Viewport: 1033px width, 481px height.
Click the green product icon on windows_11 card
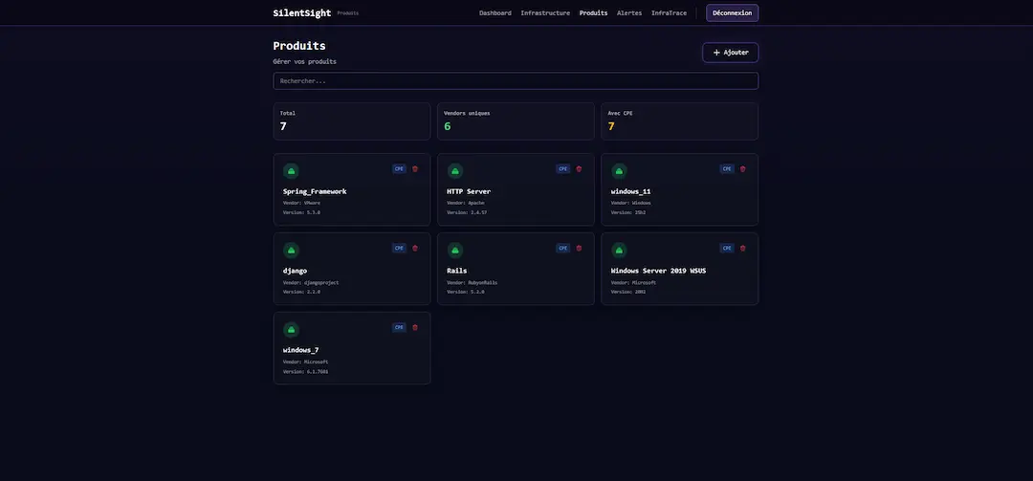tap(619, 171)
